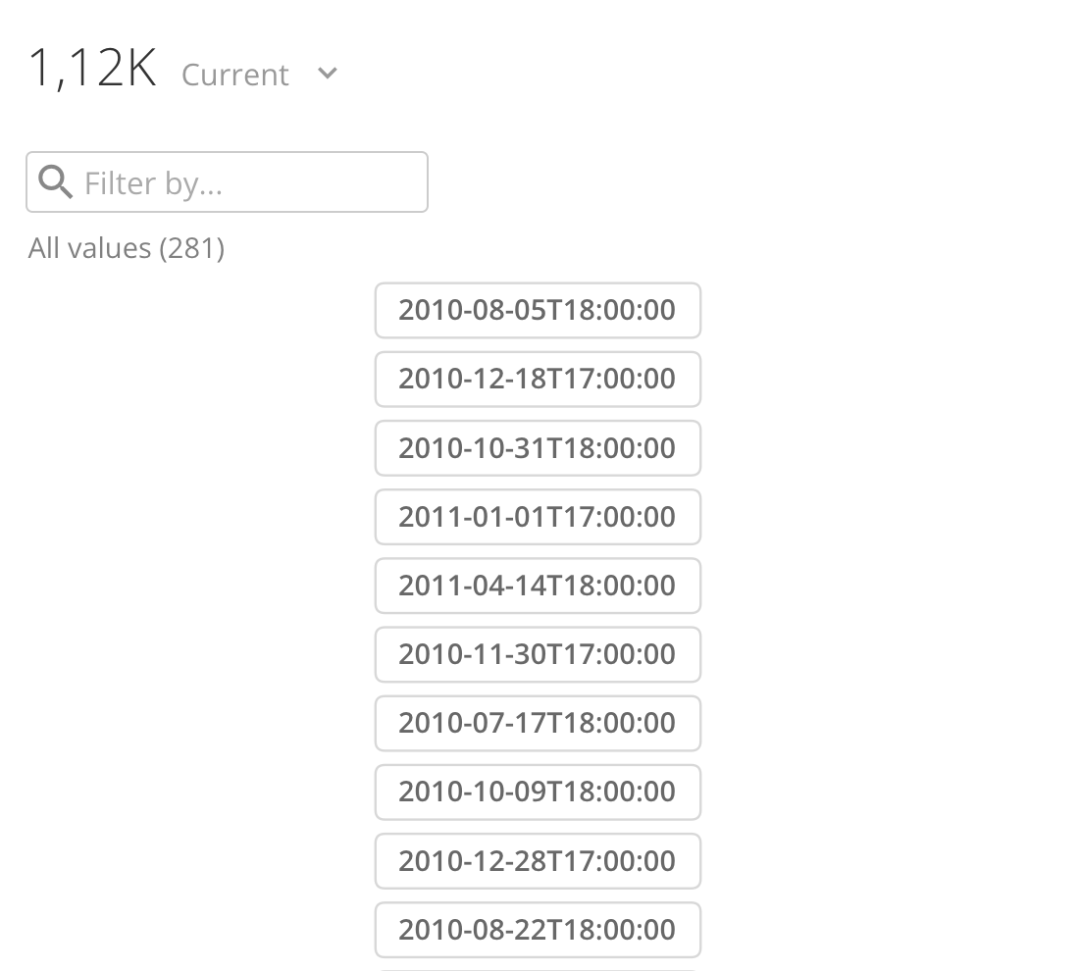Select the 2010-12-18T17:00:00 value chip

(x=538, y=379)
